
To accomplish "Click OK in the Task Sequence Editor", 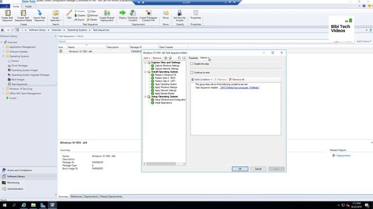I will (x=240, y=169).
